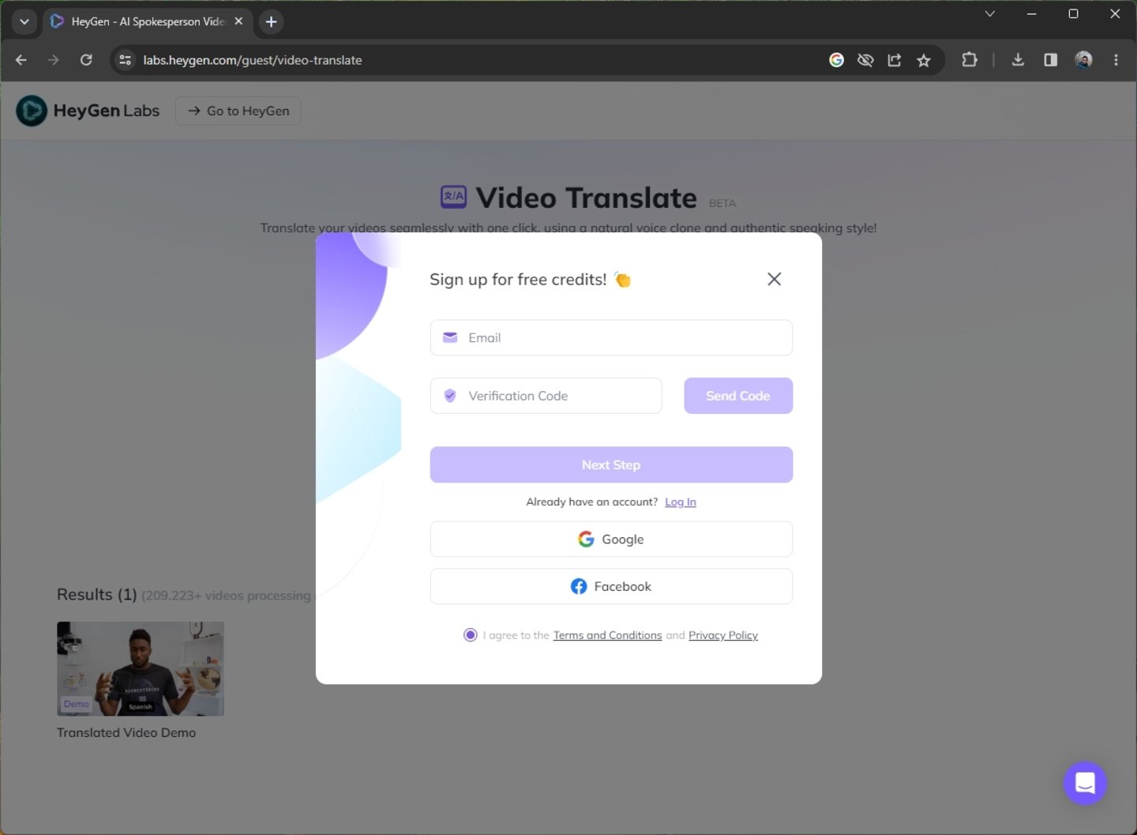The width and height of the screenshot is (1137, 835).
Task: Click the Demo badge on the thumbnail
Action: (x=77, y=704)
